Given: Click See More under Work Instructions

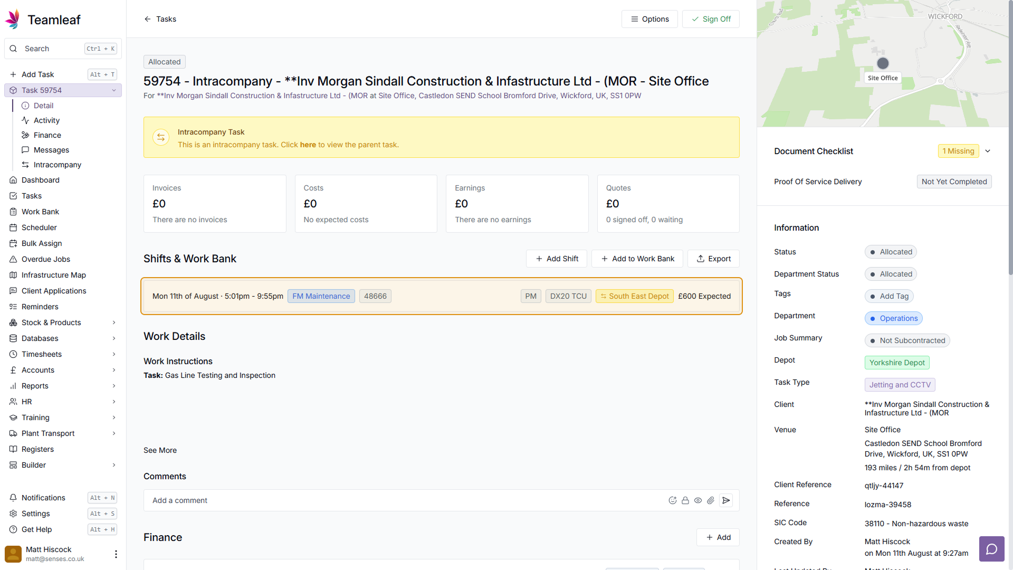Looking at the screenshot, I should 160,450.
